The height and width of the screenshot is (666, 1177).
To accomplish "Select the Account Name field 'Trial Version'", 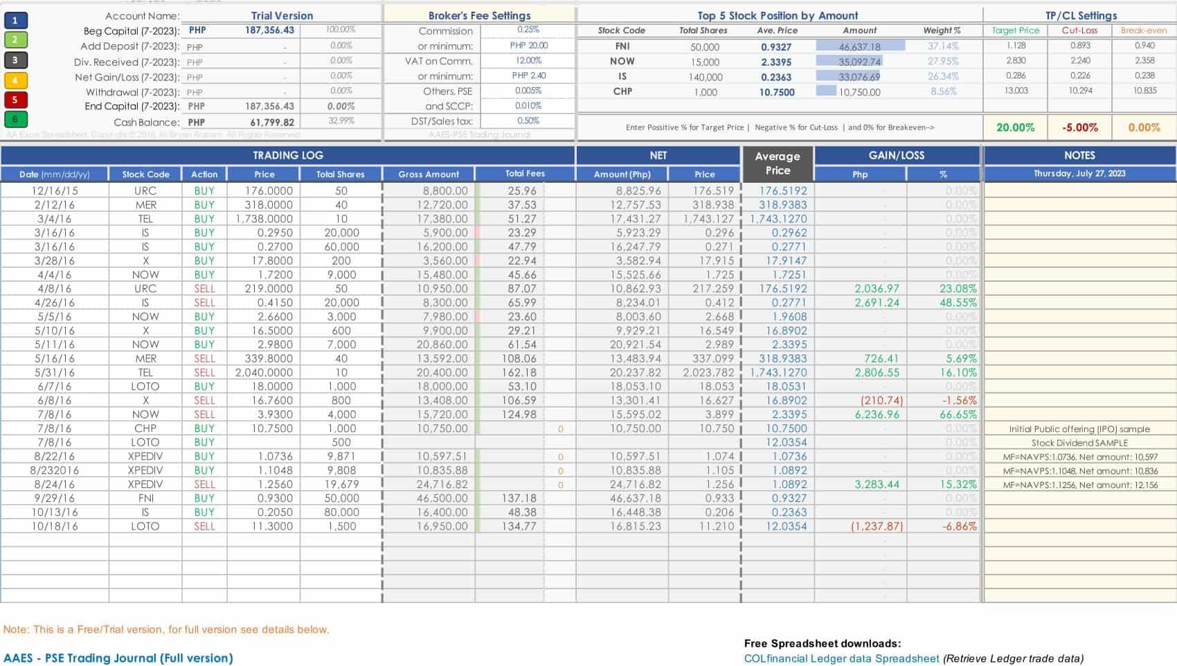I will tap(282, 15).
